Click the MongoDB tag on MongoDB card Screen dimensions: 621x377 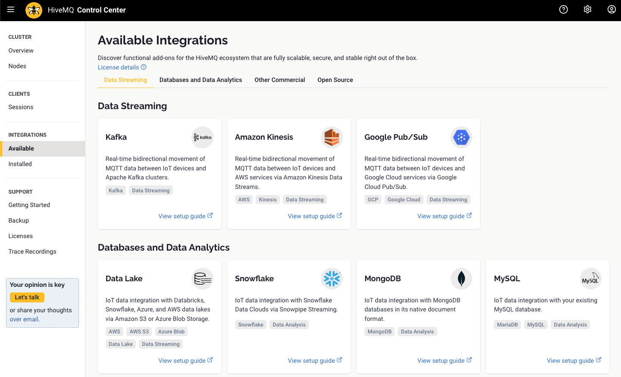[379, 332]
